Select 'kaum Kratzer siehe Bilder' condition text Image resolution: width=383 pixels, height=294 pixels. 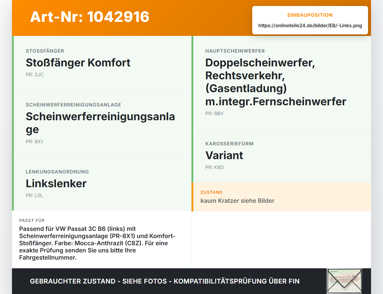(237, 201)
